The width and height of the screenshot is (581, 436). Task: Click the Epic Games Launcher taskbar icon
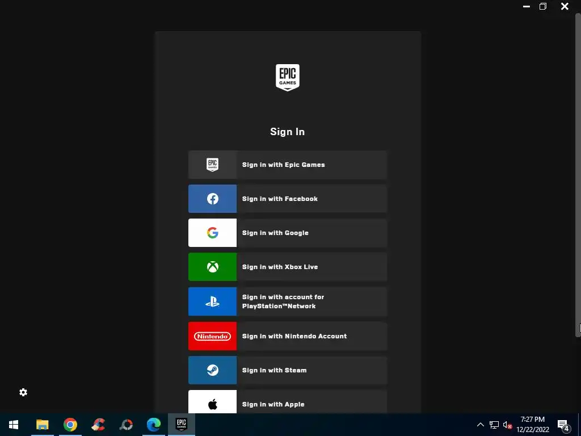click(182, 425)
